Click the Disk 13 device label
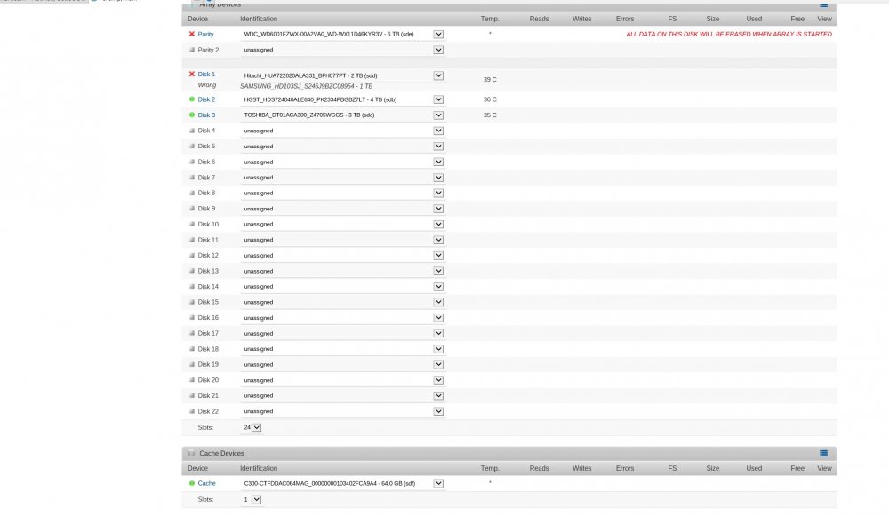 pos(208,271)
